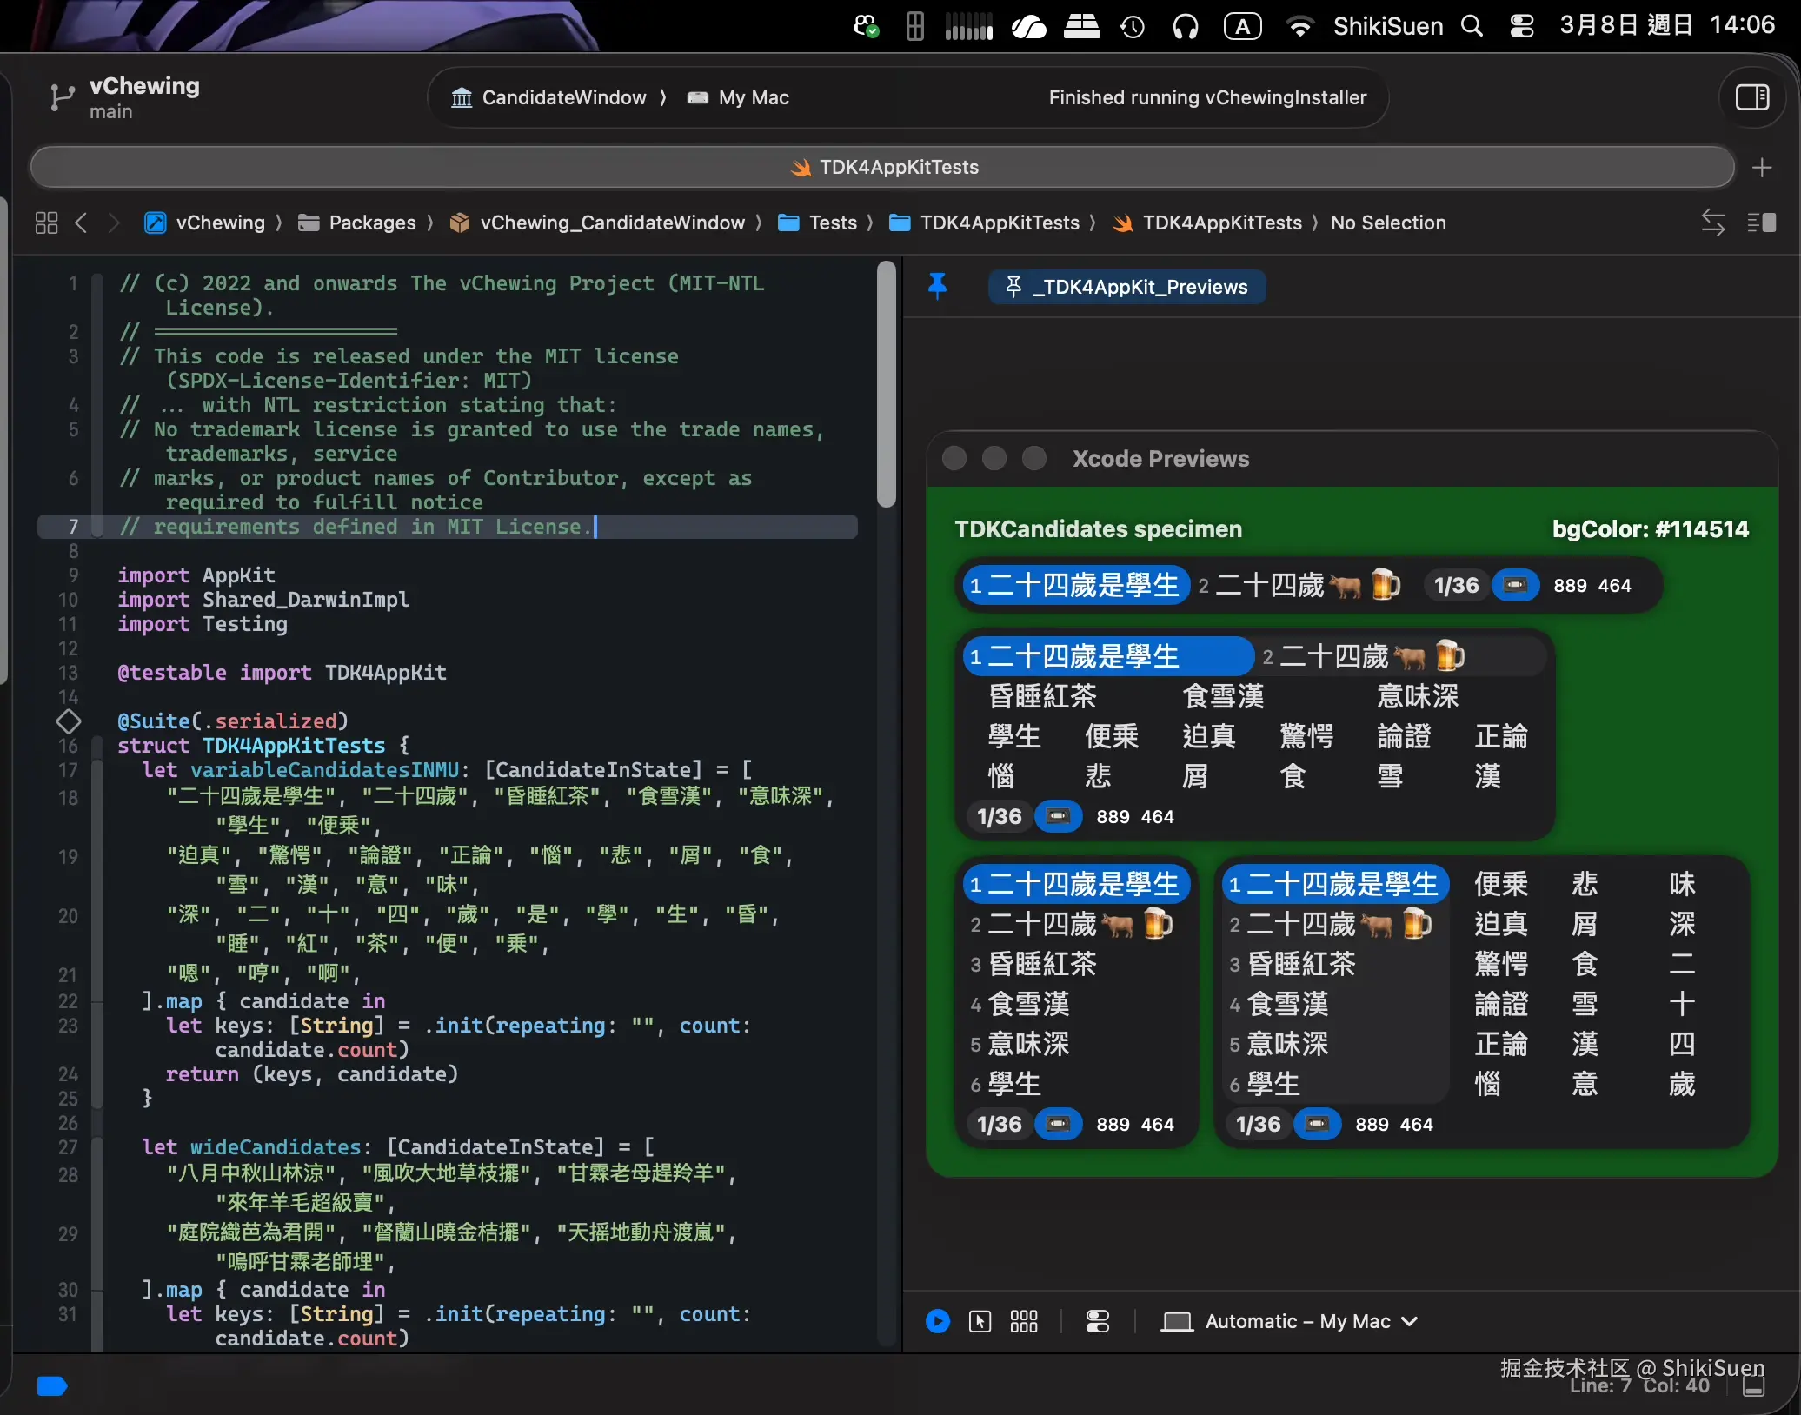The image size is (1801, 1415).
Task: Select the _TDK4AppKit_Previews tab
Action: pyautogui.click(x=1126, y=287)
